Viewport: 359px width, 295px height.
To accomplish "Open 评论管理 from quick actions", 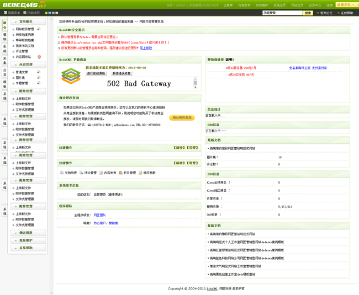I will [81, 173].
